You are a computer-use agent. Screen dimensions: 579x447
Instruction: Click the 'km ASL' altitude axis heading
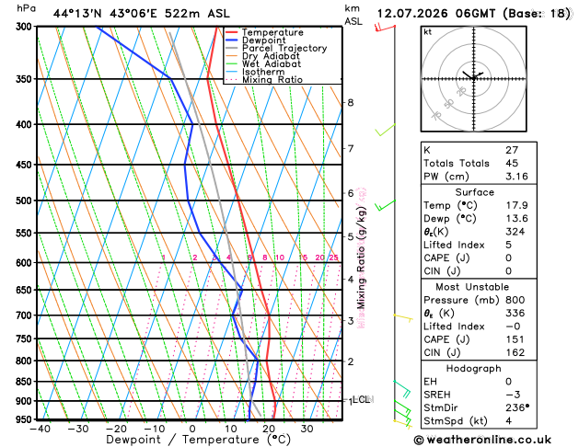(x=353, y=15)
